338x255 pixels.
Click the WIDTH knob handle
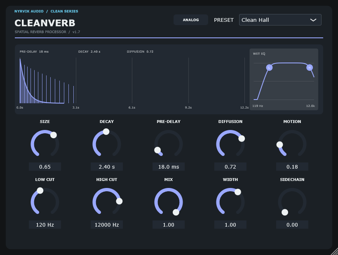pyautogui.click(x=238, y=192)
